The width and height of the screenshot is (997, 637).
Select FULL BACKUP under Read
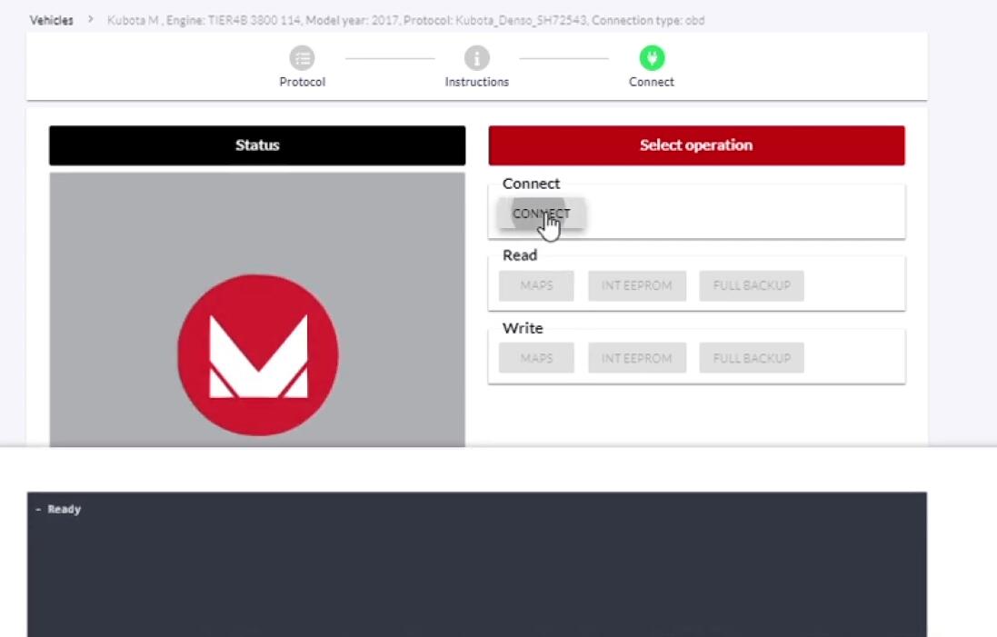(x=752, y=285)
